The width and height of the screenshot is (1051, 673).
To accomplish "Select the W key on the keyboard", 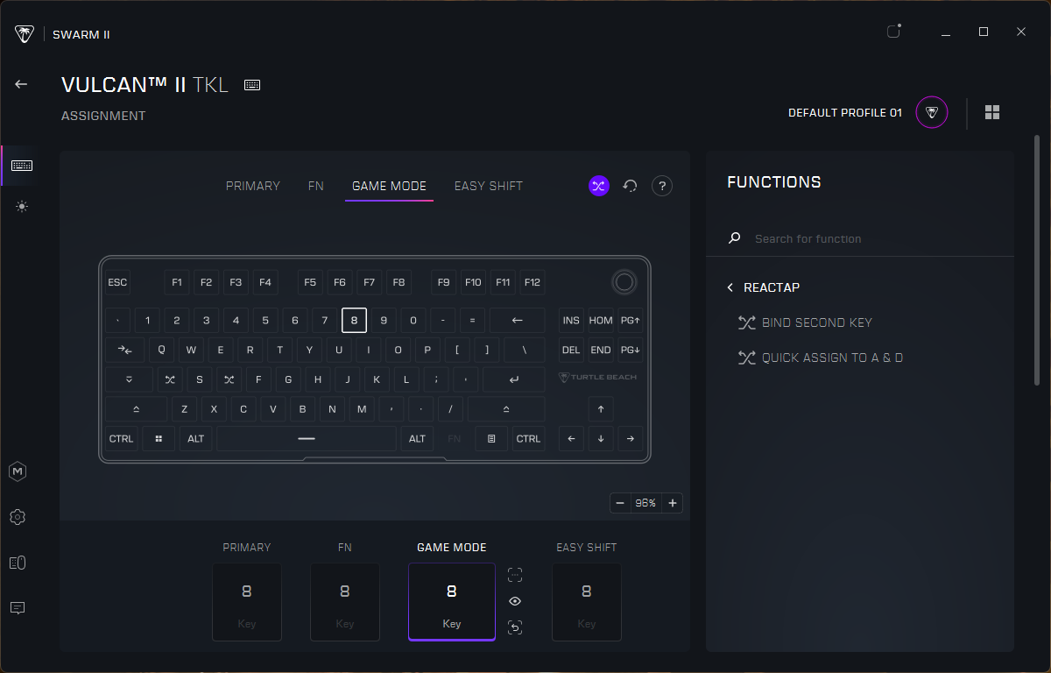I will pos(191,350).
